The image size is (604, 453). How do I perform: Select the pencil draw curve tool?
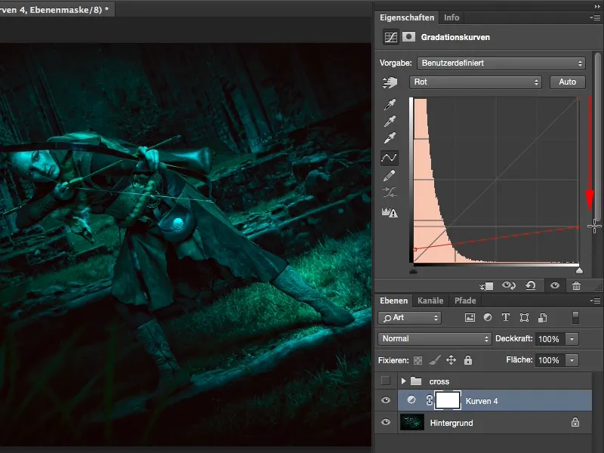tap(389, 176)
